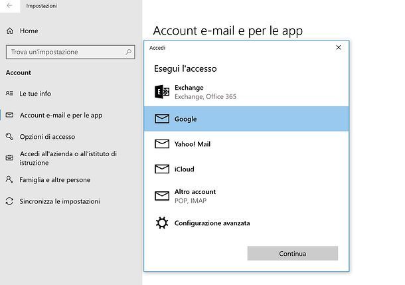Click the Le tue info person icon
Screen dimensions: 405x285
[9, 93]
